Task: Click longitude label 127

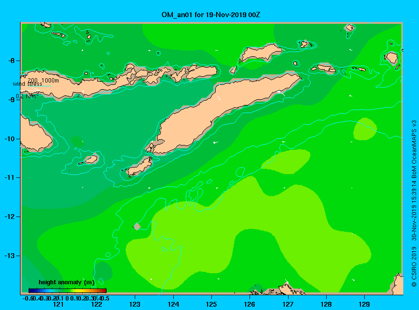Action: point(288,304)
